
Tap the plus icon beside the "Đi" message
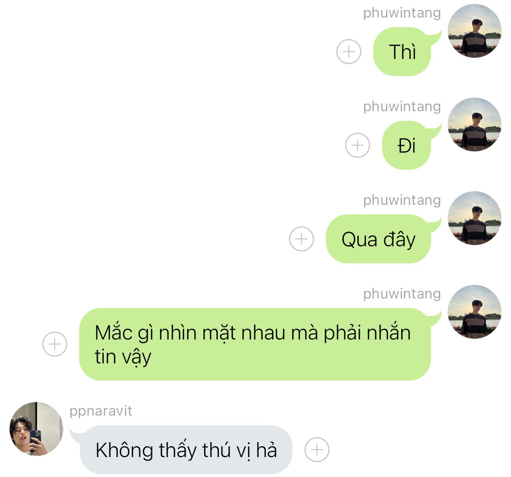coord(357,145)
